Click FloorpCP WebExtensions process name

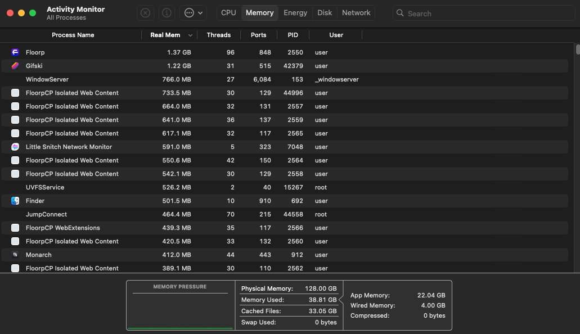pos(63,228)
